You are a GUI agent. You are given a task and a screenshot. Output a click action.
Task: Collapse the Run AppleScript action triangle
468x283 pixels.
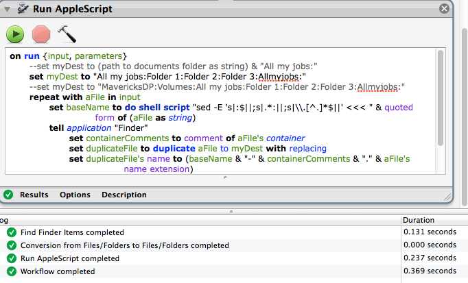coord(8,9)
